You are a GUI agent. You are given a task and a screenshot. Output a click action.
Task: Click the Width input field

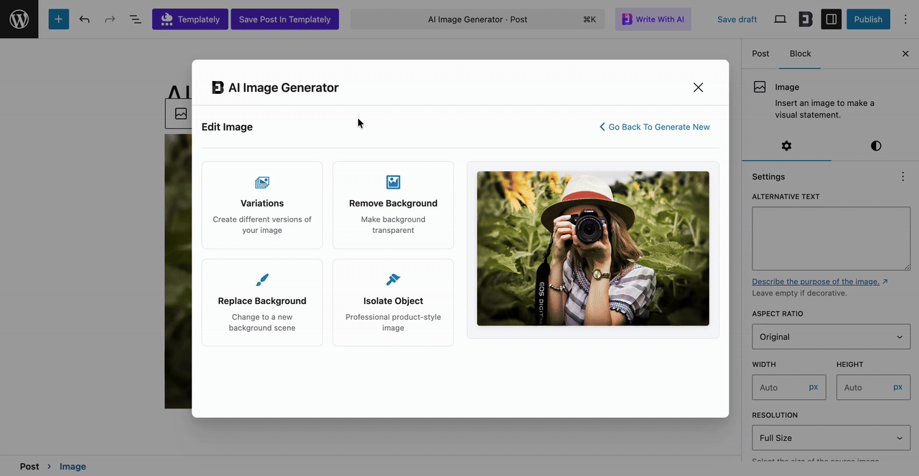778,387
